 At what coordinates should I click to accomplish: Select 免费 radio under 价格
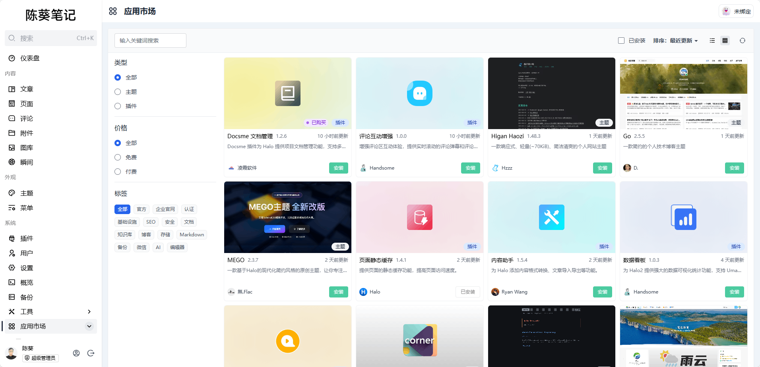pos(118,157)
